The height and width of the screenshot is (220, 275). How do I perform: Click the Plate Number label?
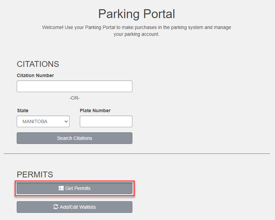(x=95, y=111)
